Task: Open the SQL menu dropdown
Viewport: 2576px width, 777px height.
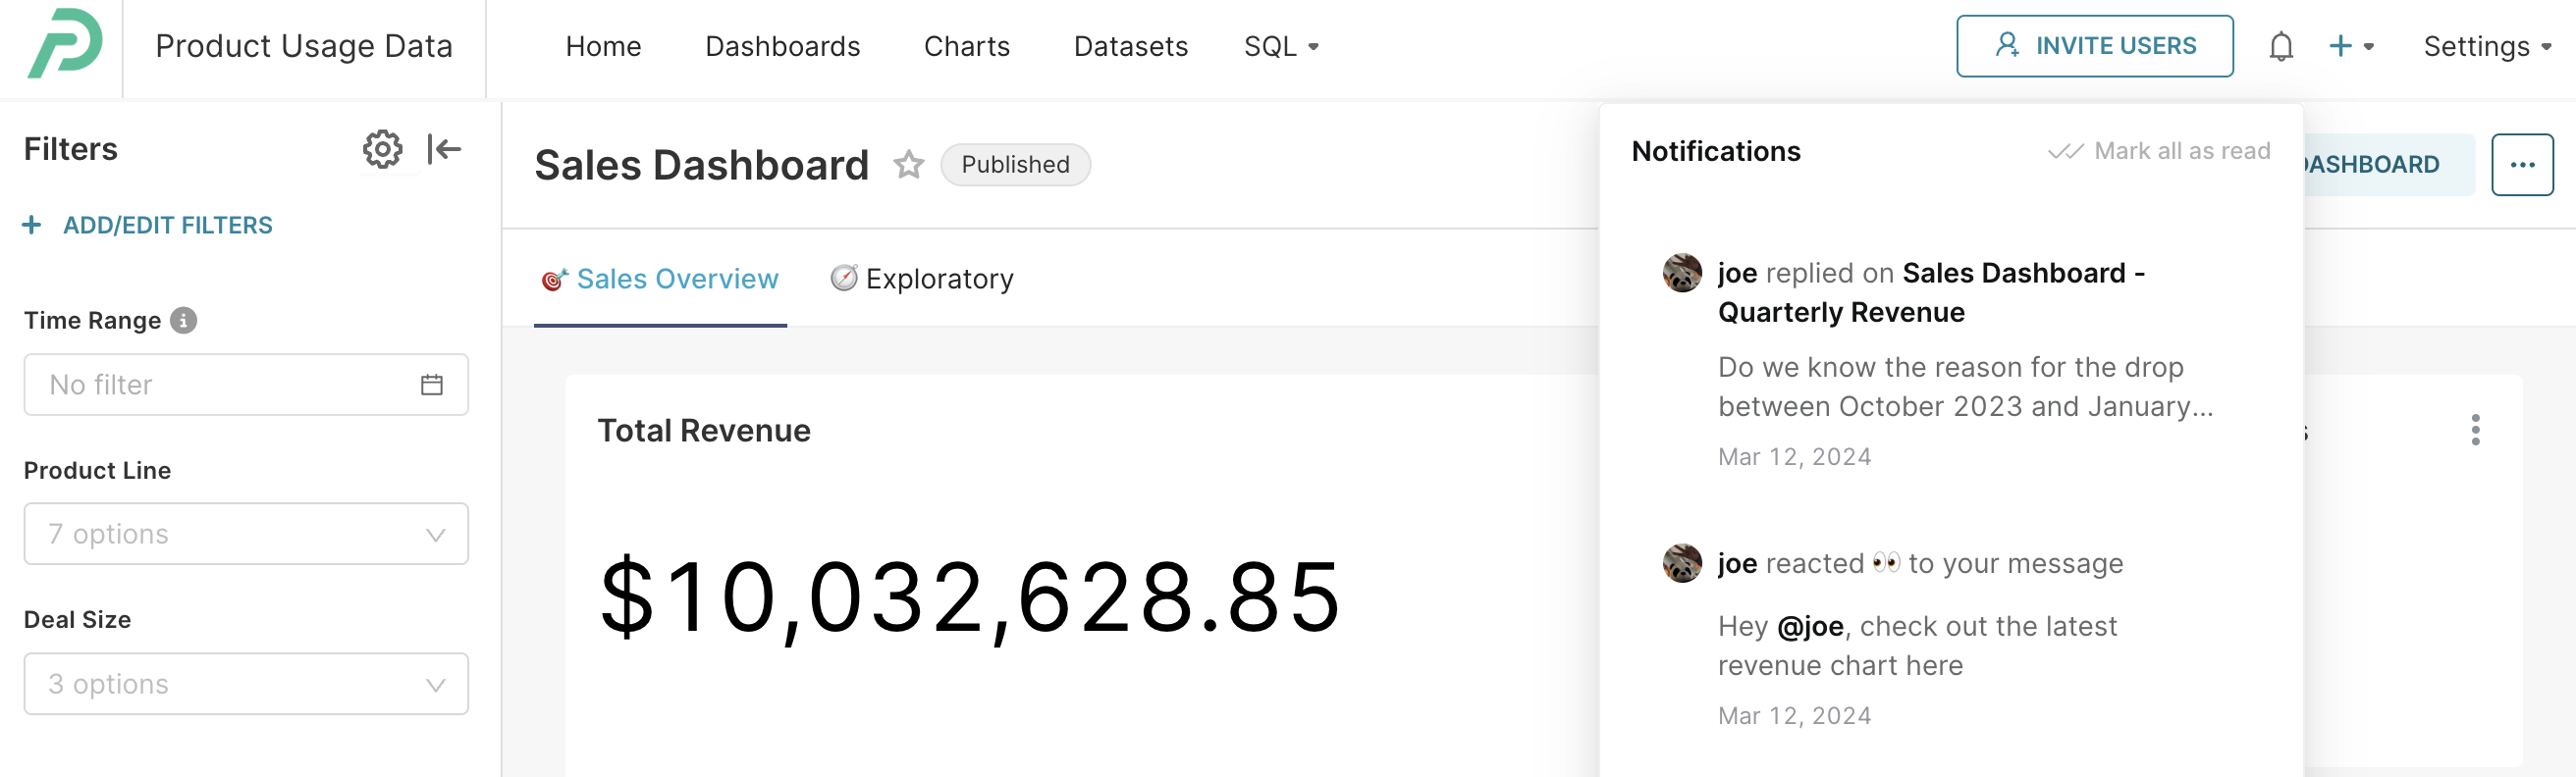Action: [x=1281, y=46]
